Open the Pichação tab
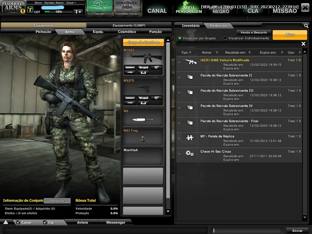This screenshot has height=234, width=312. click(x=43, y=32)
